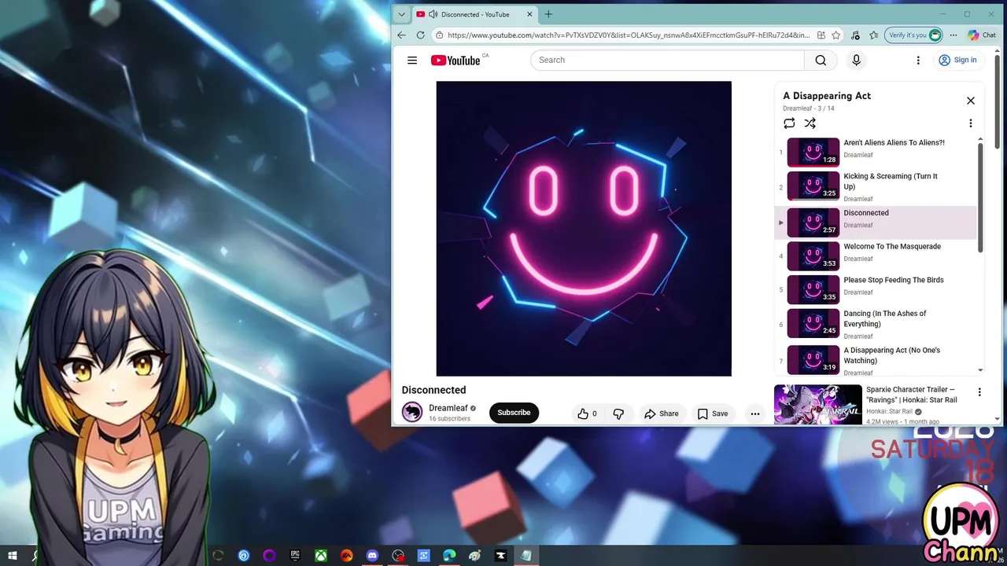This screenshot has width=1007, height=566.
Task: Click the Verify it's you profile button
Action: pyautogui.click(x=913, y=35)
